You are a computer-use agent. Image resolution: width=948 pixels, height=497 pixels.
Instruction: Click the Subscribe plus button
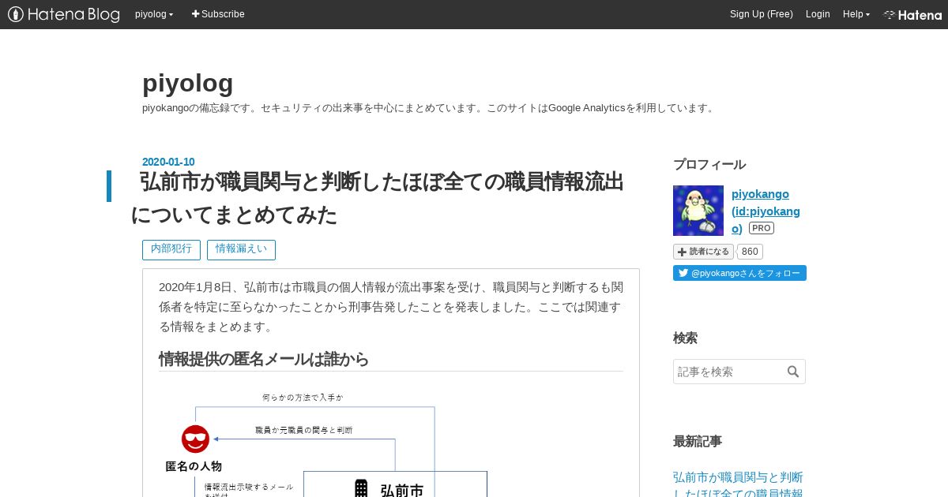[x=218, y=14]
